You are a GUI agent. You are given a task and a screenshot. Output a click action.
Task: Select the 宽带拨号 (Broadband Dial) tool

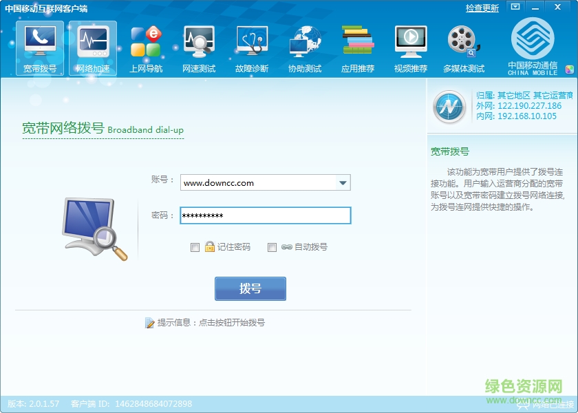39,47
